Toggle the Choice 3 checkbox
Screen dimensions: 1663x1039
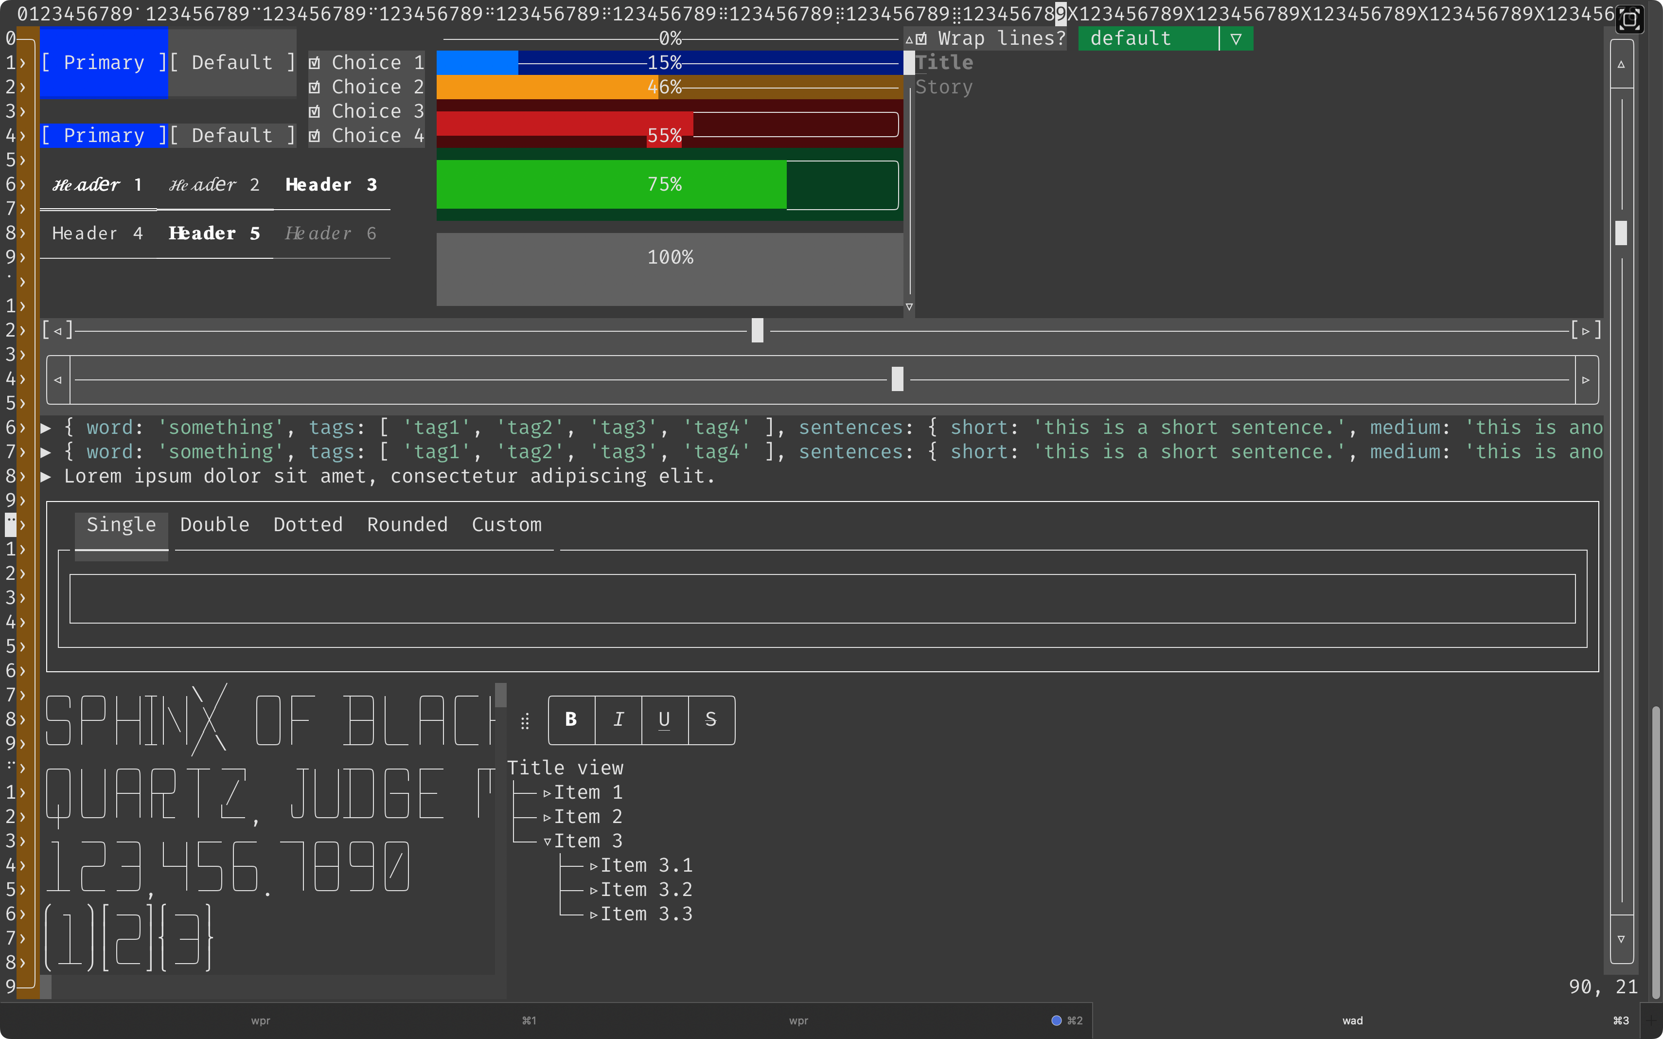[x=315, y=111]
